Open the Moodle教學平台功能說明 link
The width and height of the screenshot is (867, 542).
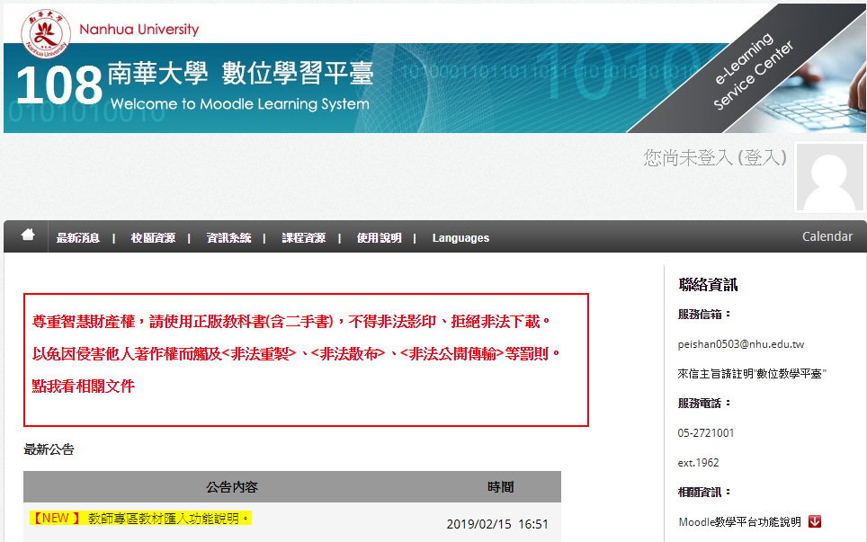pyautogui.click(x=739, y=522)
